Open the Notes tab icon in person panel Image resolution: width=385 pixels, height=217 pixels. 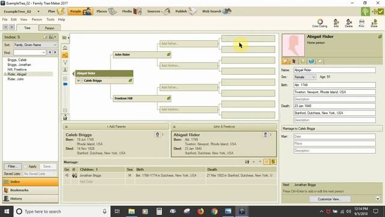pyautogui.click(x=303, y=61)
